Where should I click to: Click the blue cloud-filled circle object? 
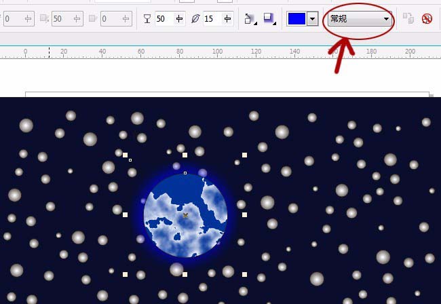click(185, 215)
